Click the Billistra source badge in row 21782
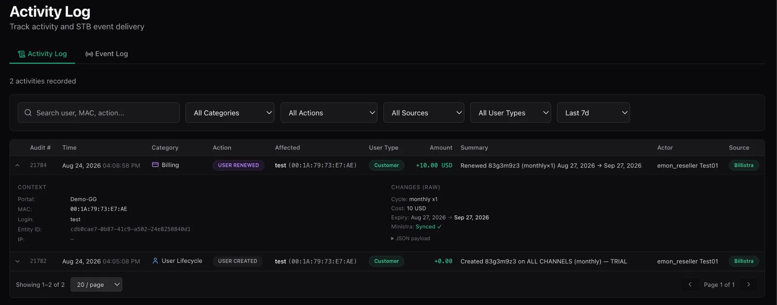The image size is (777, 305). point(743,261)
